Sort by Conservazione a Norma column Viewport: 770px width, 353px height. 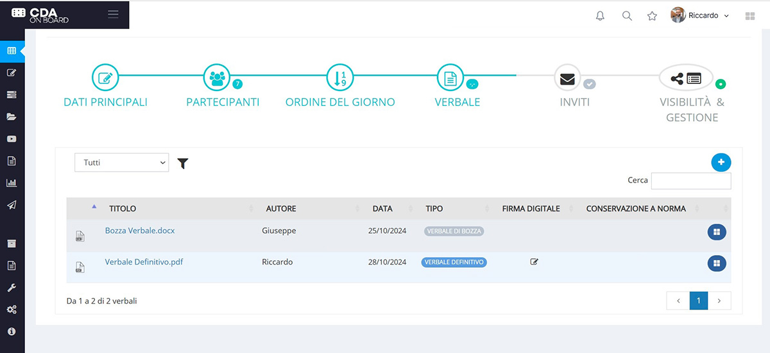tap(636, 208)
